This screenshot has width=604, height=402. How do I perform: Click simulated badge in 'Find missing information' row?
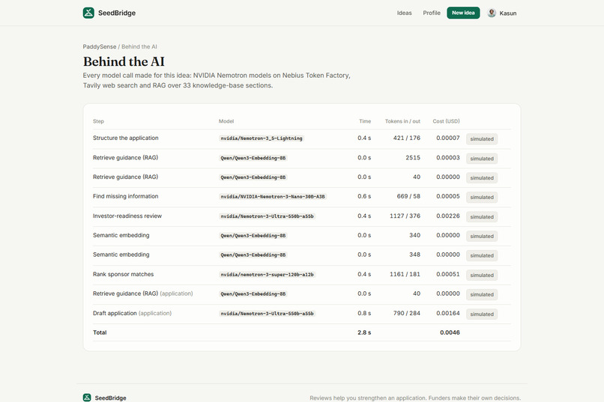pyautogui.click(x=482, y=198)
